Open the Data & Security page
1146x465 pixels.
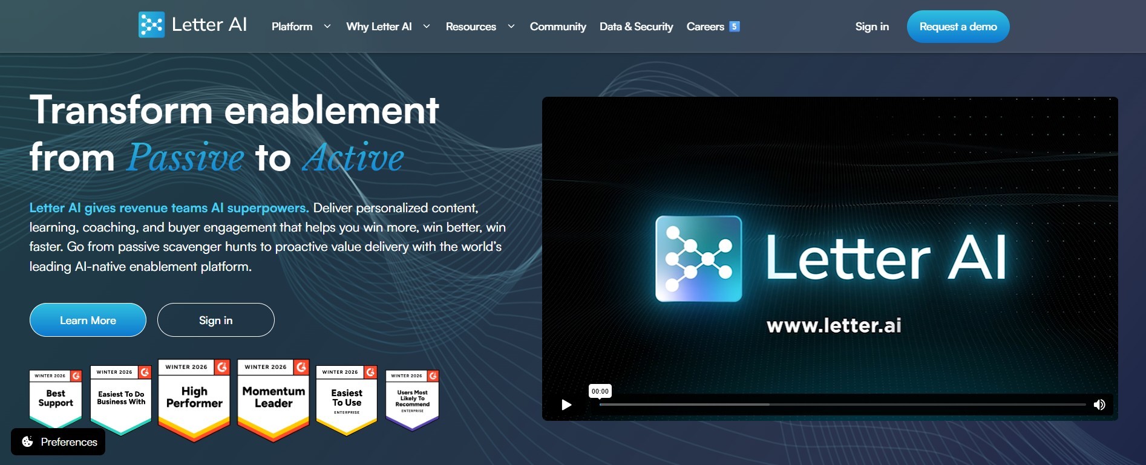pos(636,27)
